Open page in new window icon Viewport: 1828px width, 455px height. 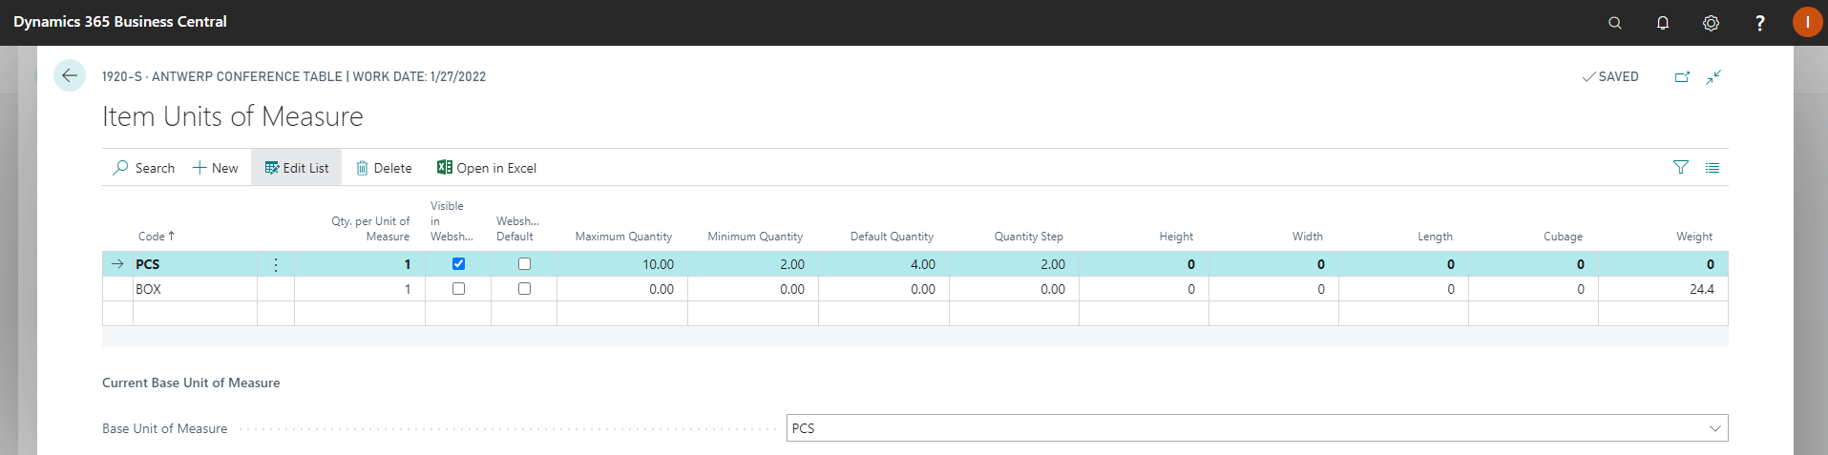pos(1682,76)
